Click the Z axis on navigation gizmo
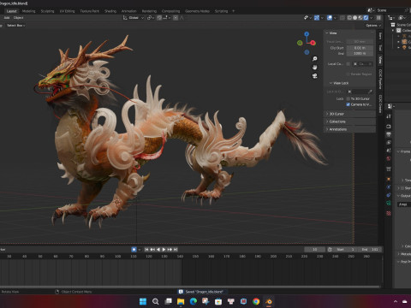411x308 pixels. pos(307,34)
